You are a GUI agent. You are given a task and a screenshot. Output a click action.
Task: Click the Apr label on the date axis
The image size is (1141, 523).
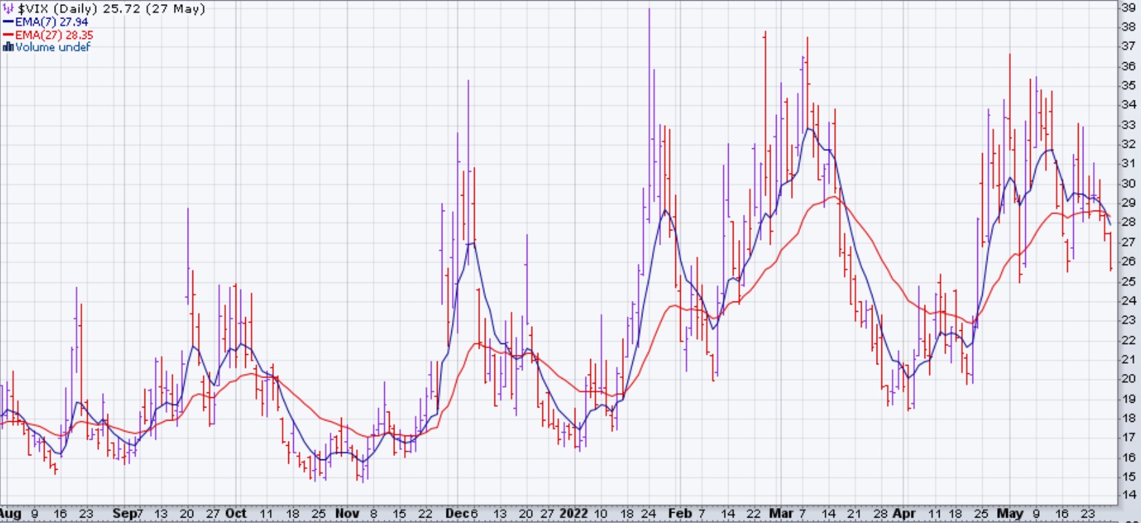click(x=904, y=513)
